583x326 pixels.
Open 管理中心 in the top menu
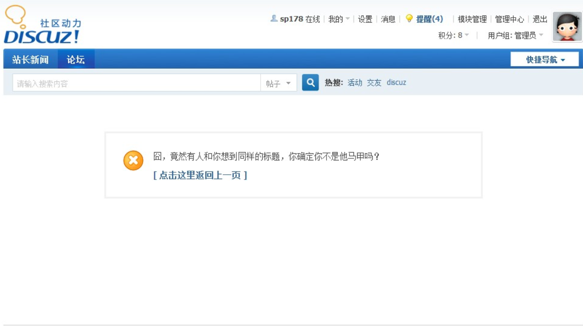click(509, 19)
